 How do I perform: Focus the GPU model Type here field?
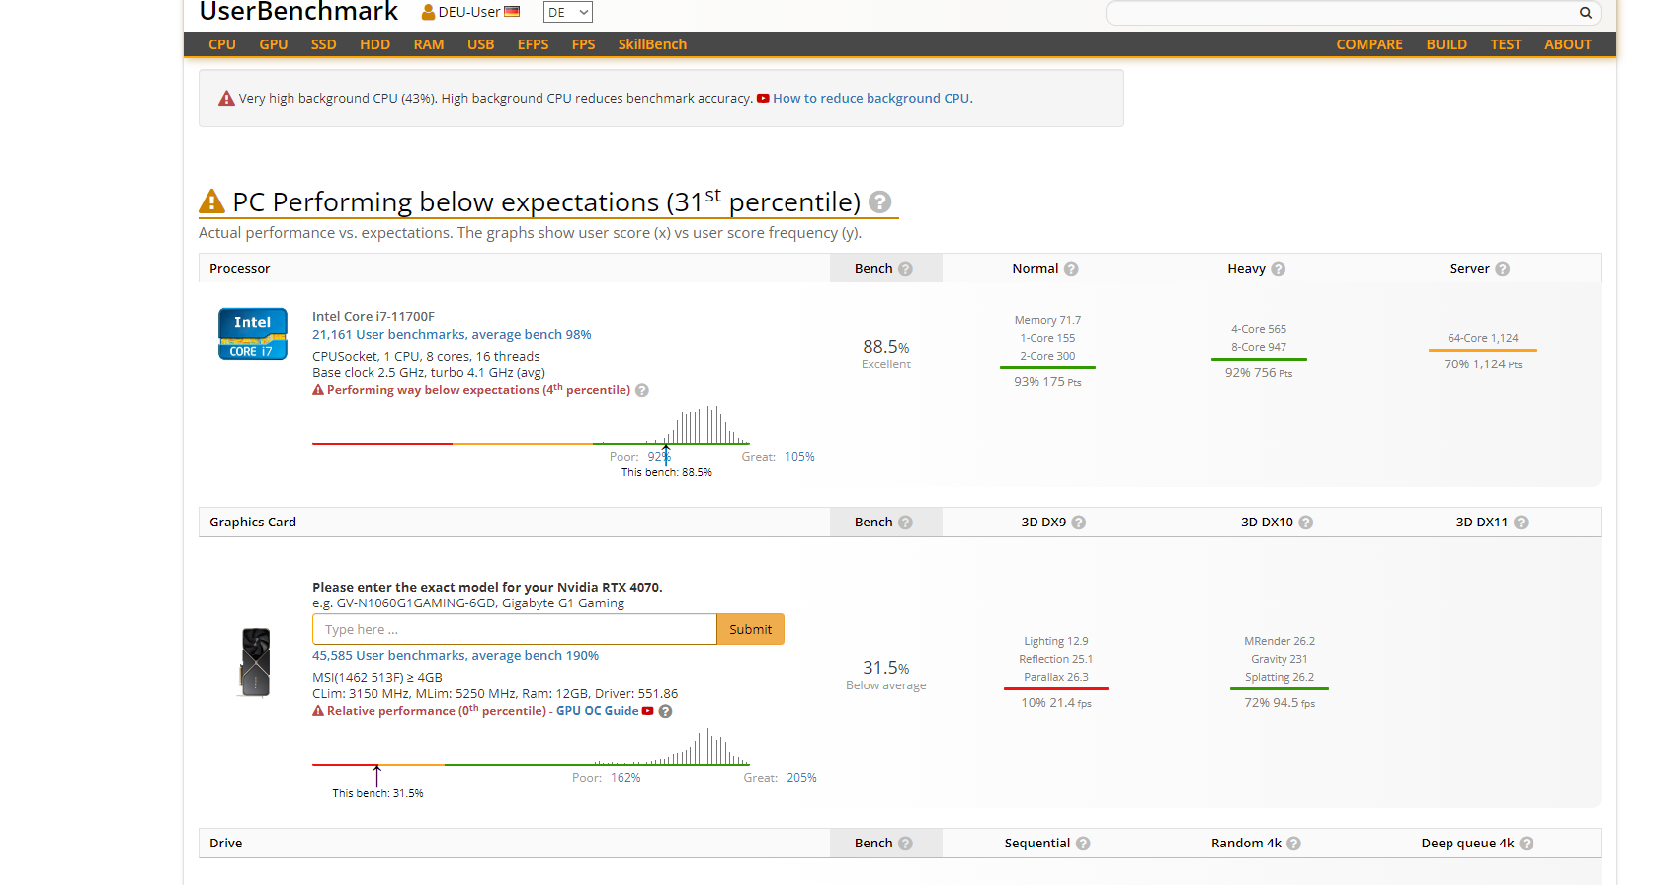click(x=514, y=629)
